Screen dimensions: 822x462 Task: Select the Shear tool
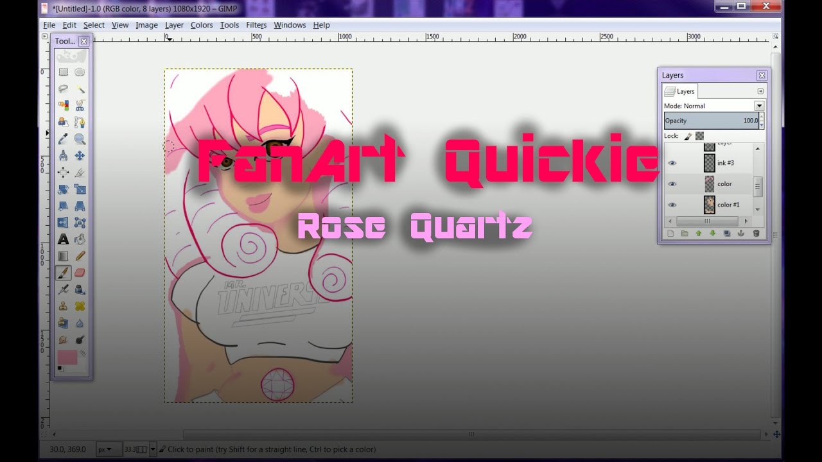pos(64,206)
